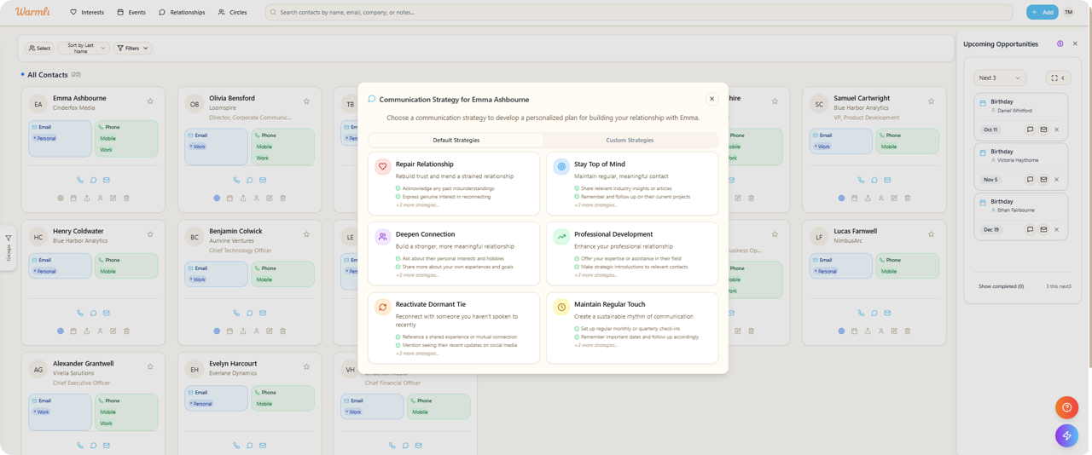Mark Alexander Grantwell as favorite
Image resolution: width=1092 pixels, height=455 pixels.
150,367
